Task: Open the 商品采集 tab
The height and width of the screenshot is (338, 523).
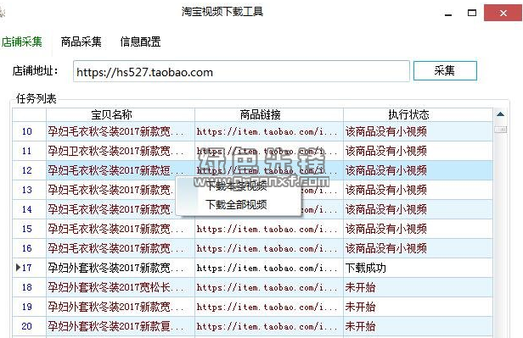Action: click(x=81, y=42)
